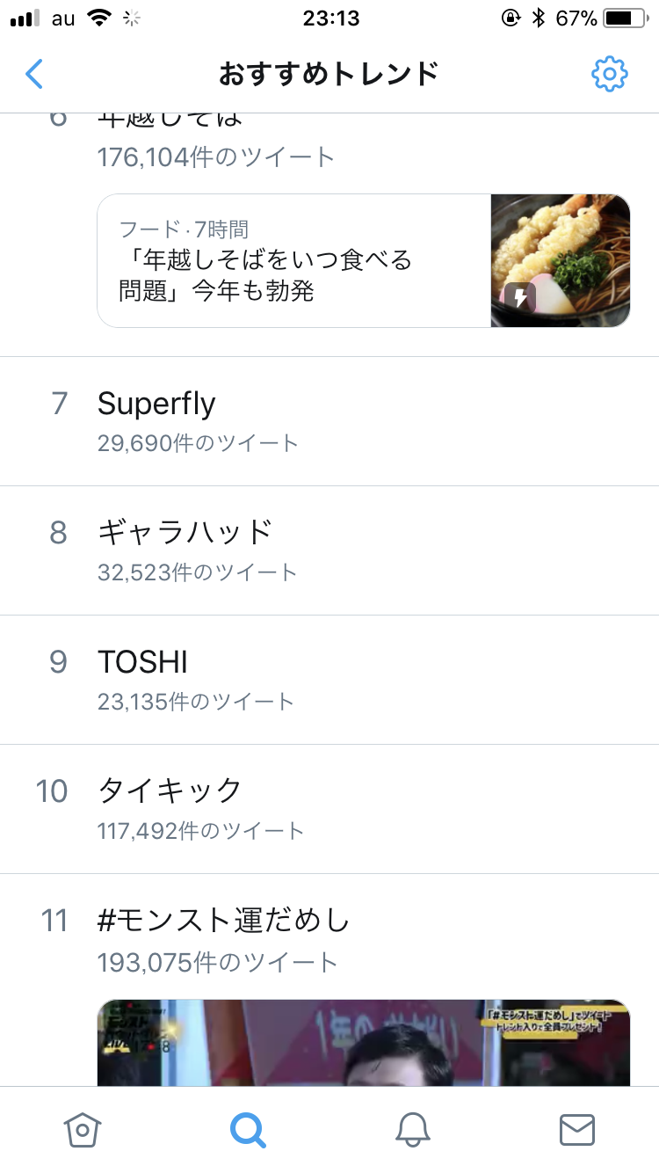Open the Superfly trend
This screenshot has width=659, height=1173.
point(156,404)
